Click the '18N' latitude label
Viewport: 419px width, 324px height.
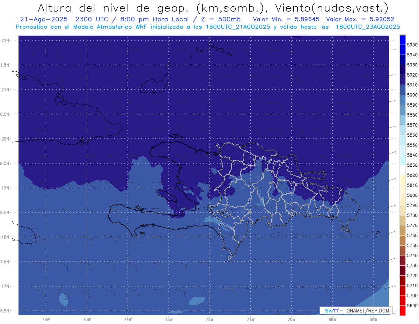(6, 237)
